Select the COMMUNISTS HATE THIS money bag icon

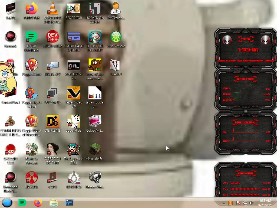pos(11,126)
